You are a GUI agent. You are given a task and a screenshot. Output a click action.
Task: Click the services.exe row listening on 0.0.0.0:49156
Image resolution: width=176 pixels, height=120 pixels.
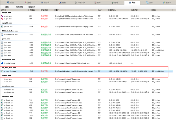86,90
